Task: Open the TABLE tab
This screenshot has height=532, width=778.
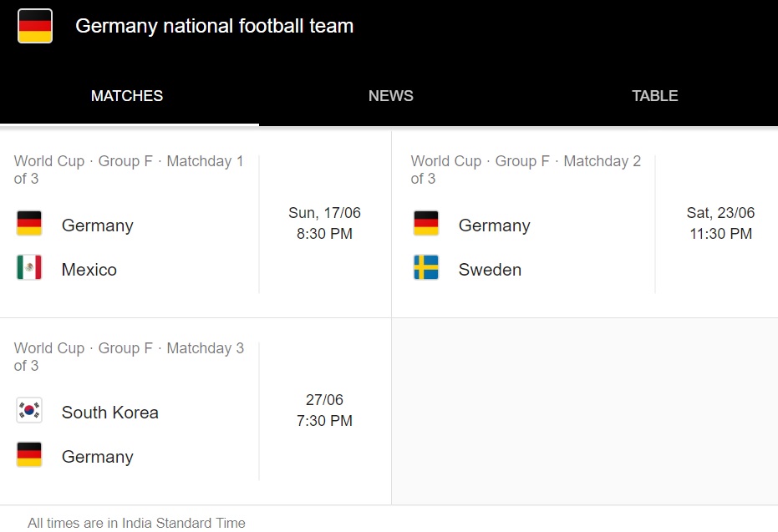Action: click(x=655, y=96)
